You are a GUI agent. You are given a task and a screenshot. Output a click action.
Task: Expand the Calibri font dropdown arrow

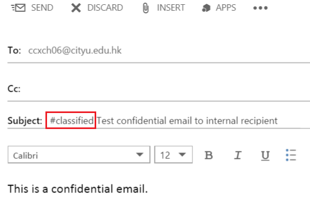pyautogui.click(x=140, y=155)
